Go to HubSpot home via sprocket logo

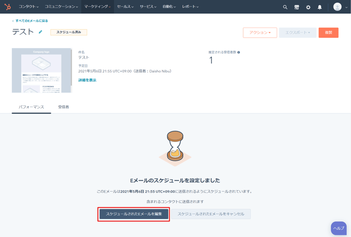click(8, 6)
